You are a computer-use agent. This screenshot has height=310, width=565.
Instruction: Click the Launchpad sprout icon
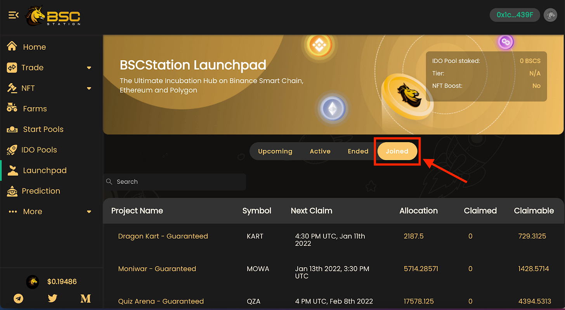click(x=13, y=170)
